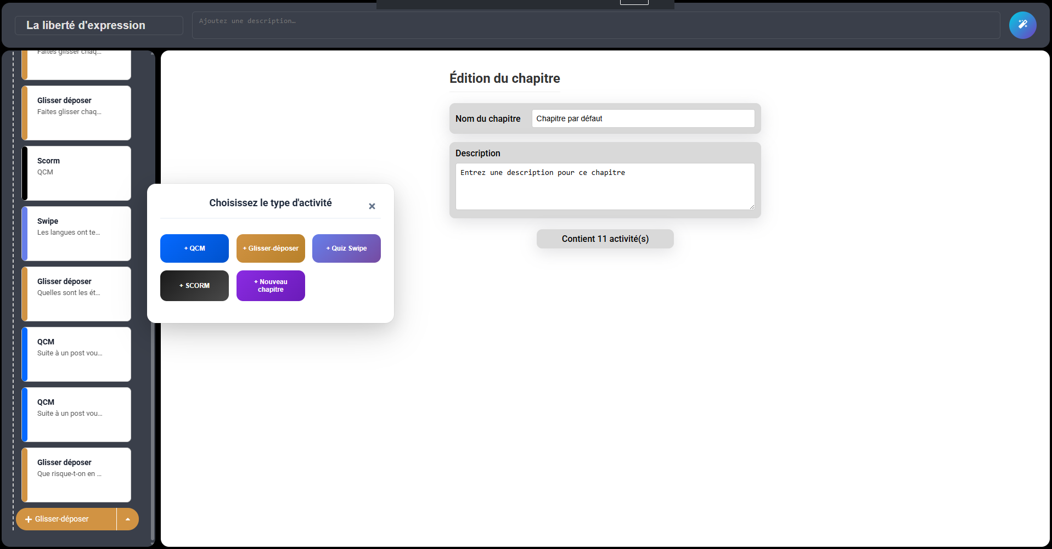Grab the description textarea resize handle
Screen dimensions: 1052x549
(x=752, y=207)
